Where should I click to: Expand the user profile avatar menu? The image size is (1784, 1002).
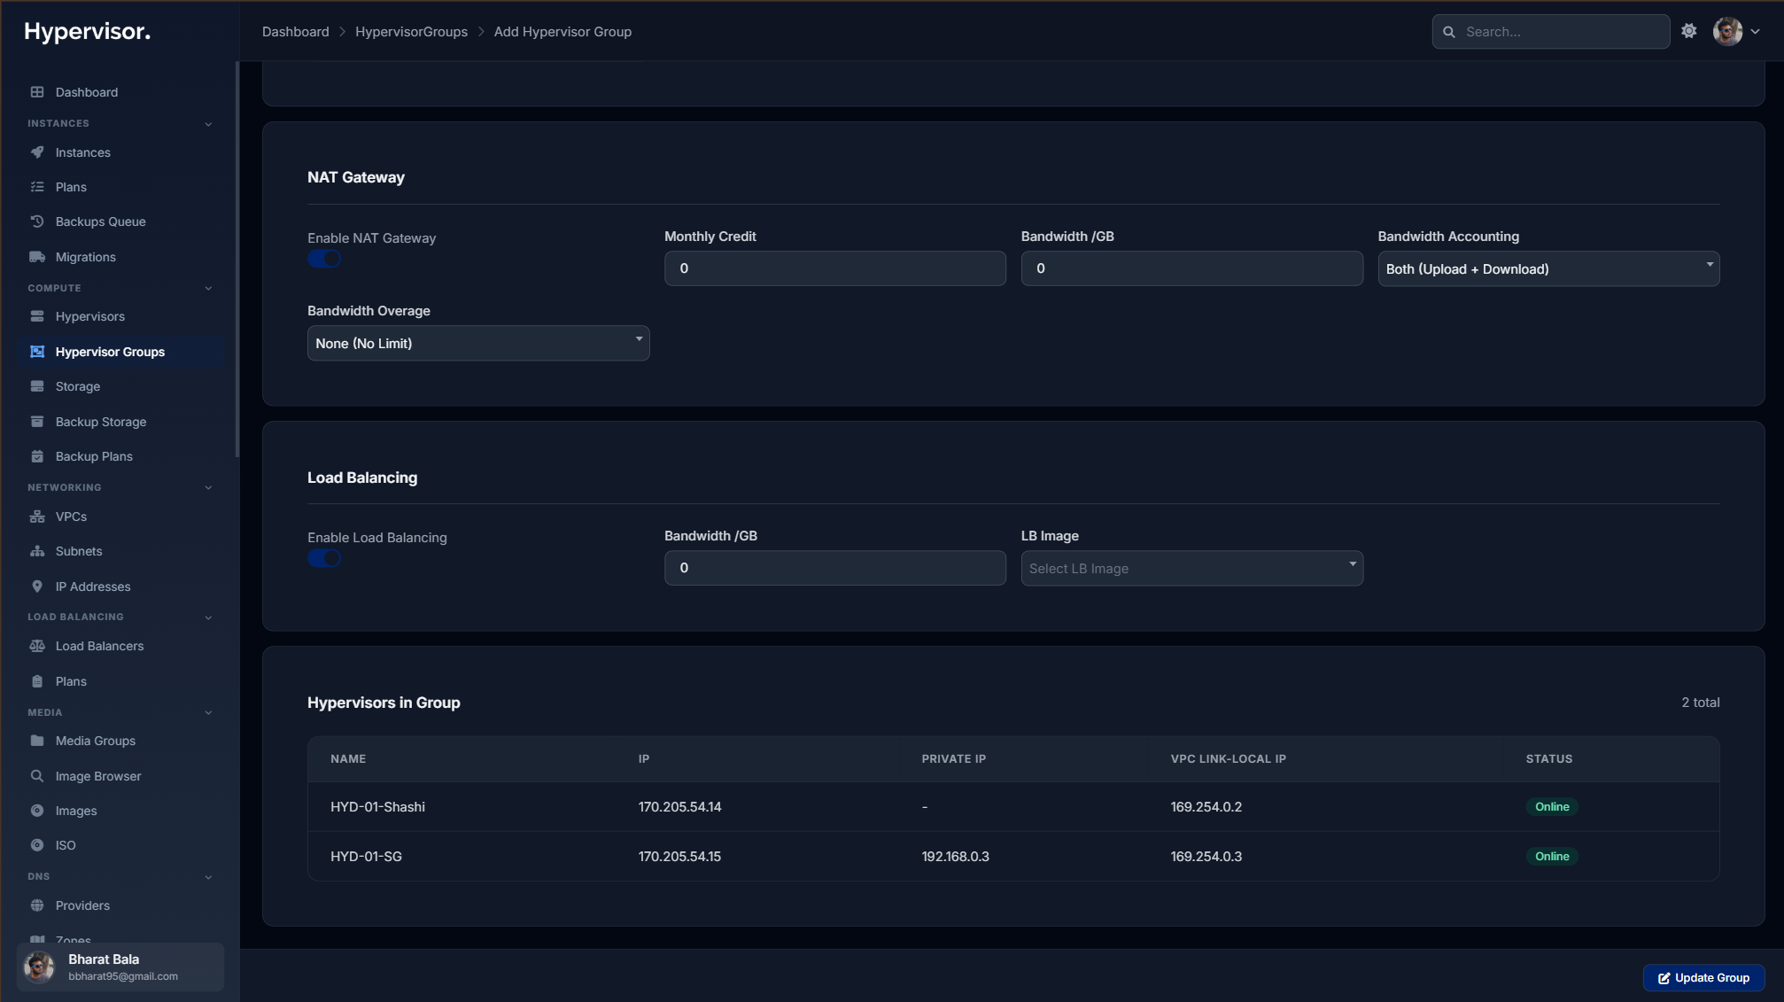1726,30
